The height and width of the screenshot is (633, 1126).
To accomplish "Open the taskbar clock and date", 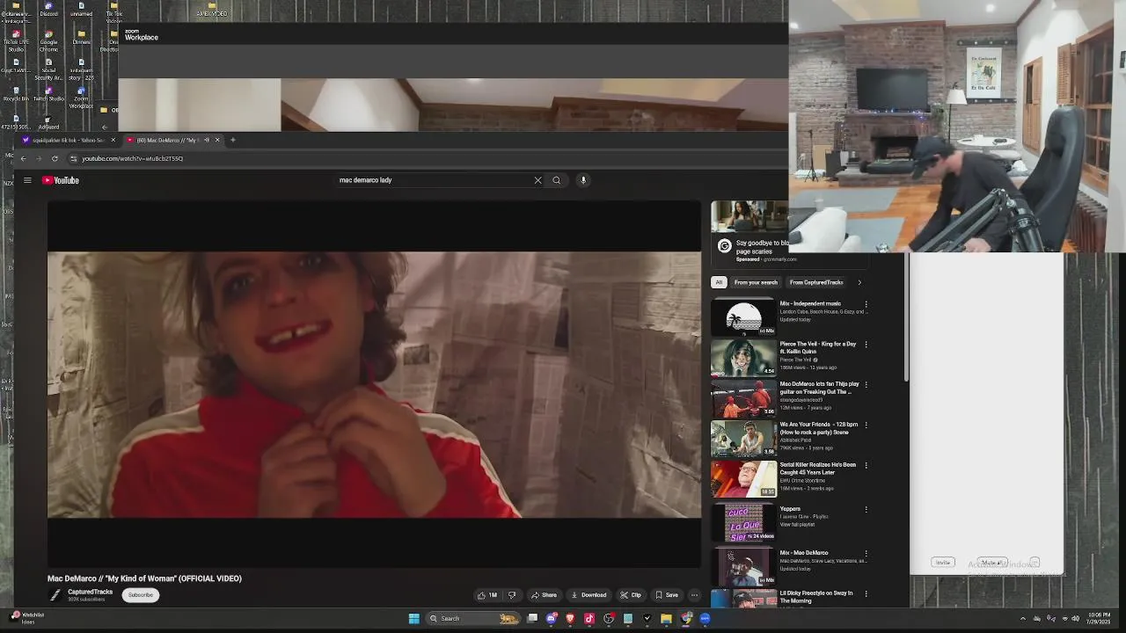I will click(x=1099, y=618).
